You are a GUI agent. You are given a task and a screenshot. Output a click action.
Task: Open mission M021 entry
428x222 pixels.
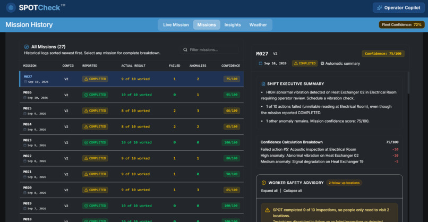[132, 174]
